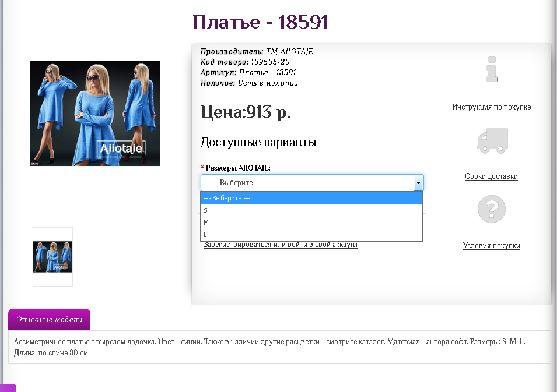Image resolution: width=557 pixels, height=392 pixels.
Task: Open the Описание модели tab
Action: (x=50, y=319)
